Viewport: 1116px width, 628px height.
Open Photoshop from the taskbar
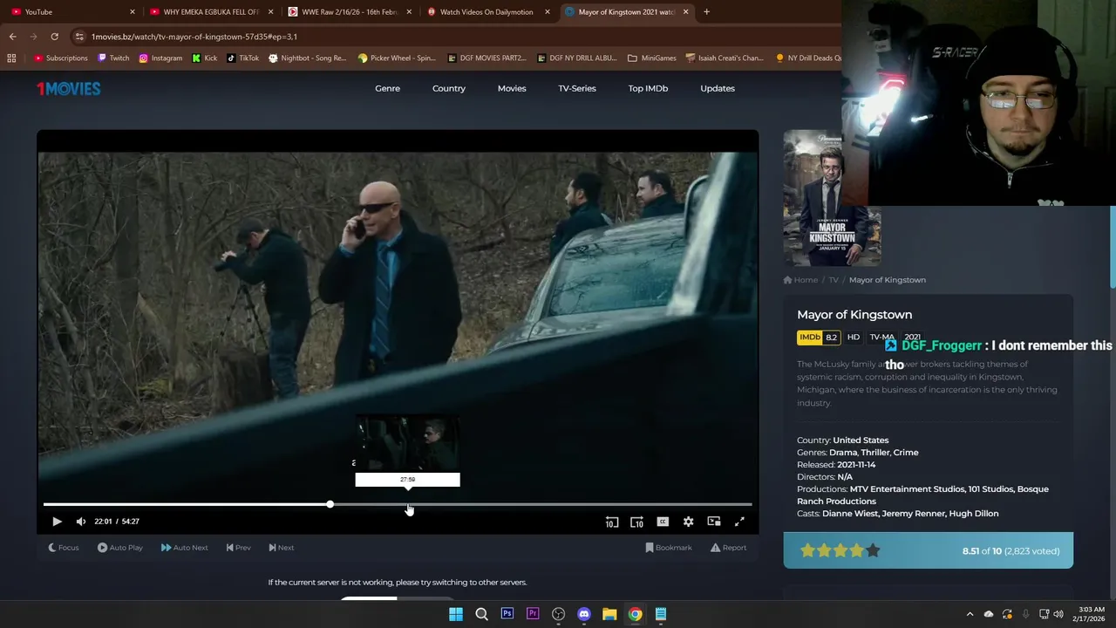tap(507, 614)
